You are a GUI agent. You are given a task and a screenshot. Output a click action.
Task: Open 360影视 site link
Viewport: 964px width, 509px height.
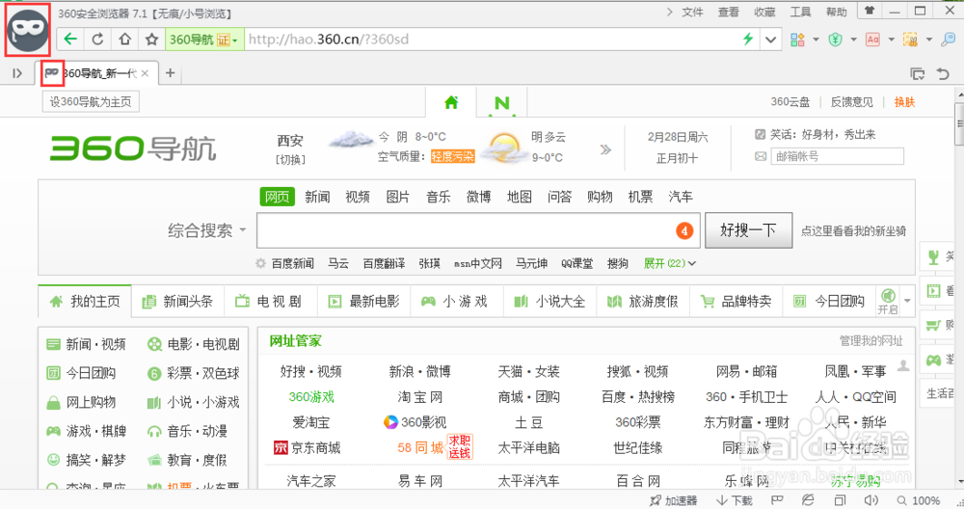[x=415, y=422]
